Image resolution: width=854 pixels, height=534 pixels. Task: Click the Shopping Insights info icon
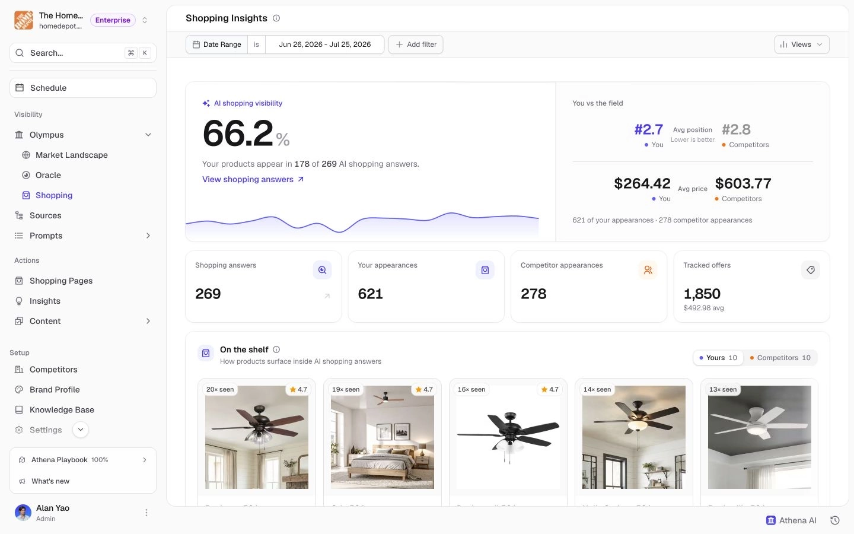pos(276,18)
